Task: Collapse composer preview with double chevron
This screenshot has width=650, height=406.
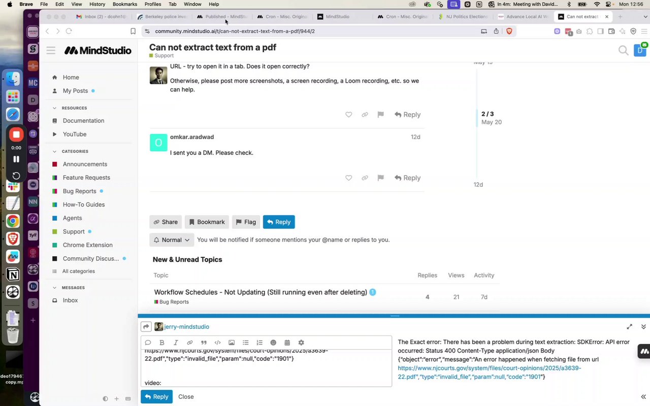Action: tap(643, 397)
